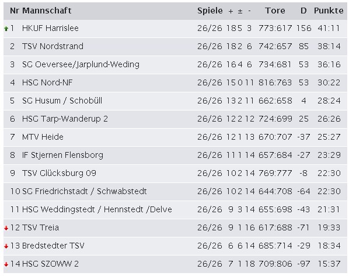The height and width of the screenshot is (276, 349).
Task: Select SG Oeversee/Jarplund-Weding team name
Action: (x=81, y=64)
